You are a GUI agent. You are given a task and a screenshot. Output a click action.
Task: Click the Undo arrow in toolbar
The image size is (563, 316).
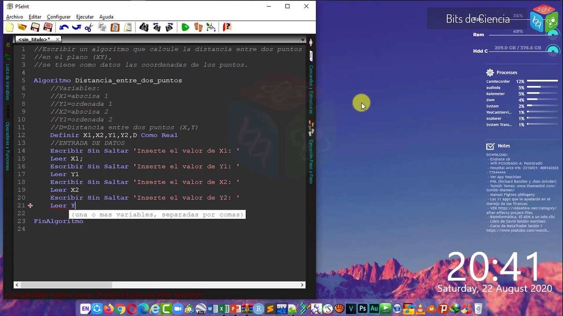click(x=64, y=28)
